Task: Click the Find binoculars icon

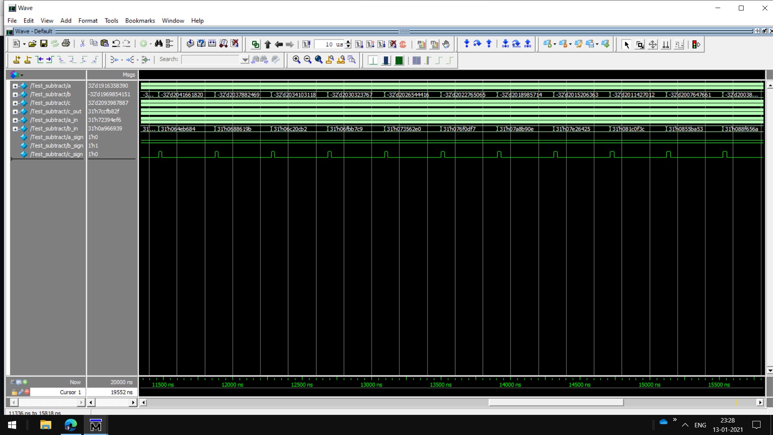Action: [x=159, y=43]
